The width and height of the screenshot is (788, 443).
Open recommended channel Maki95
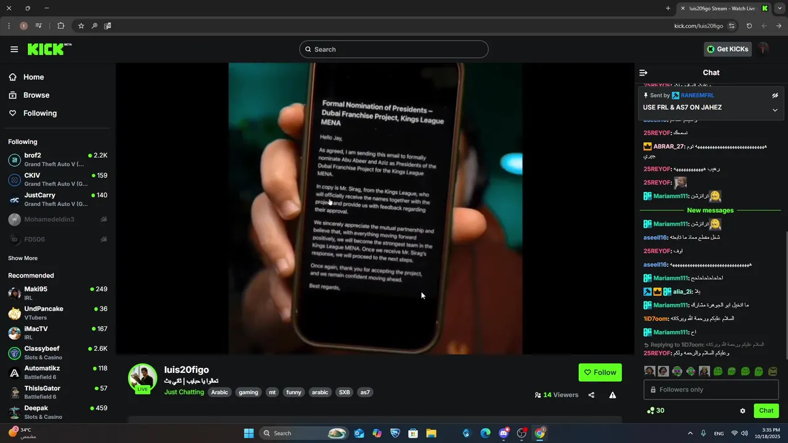[x=57, y=293]
